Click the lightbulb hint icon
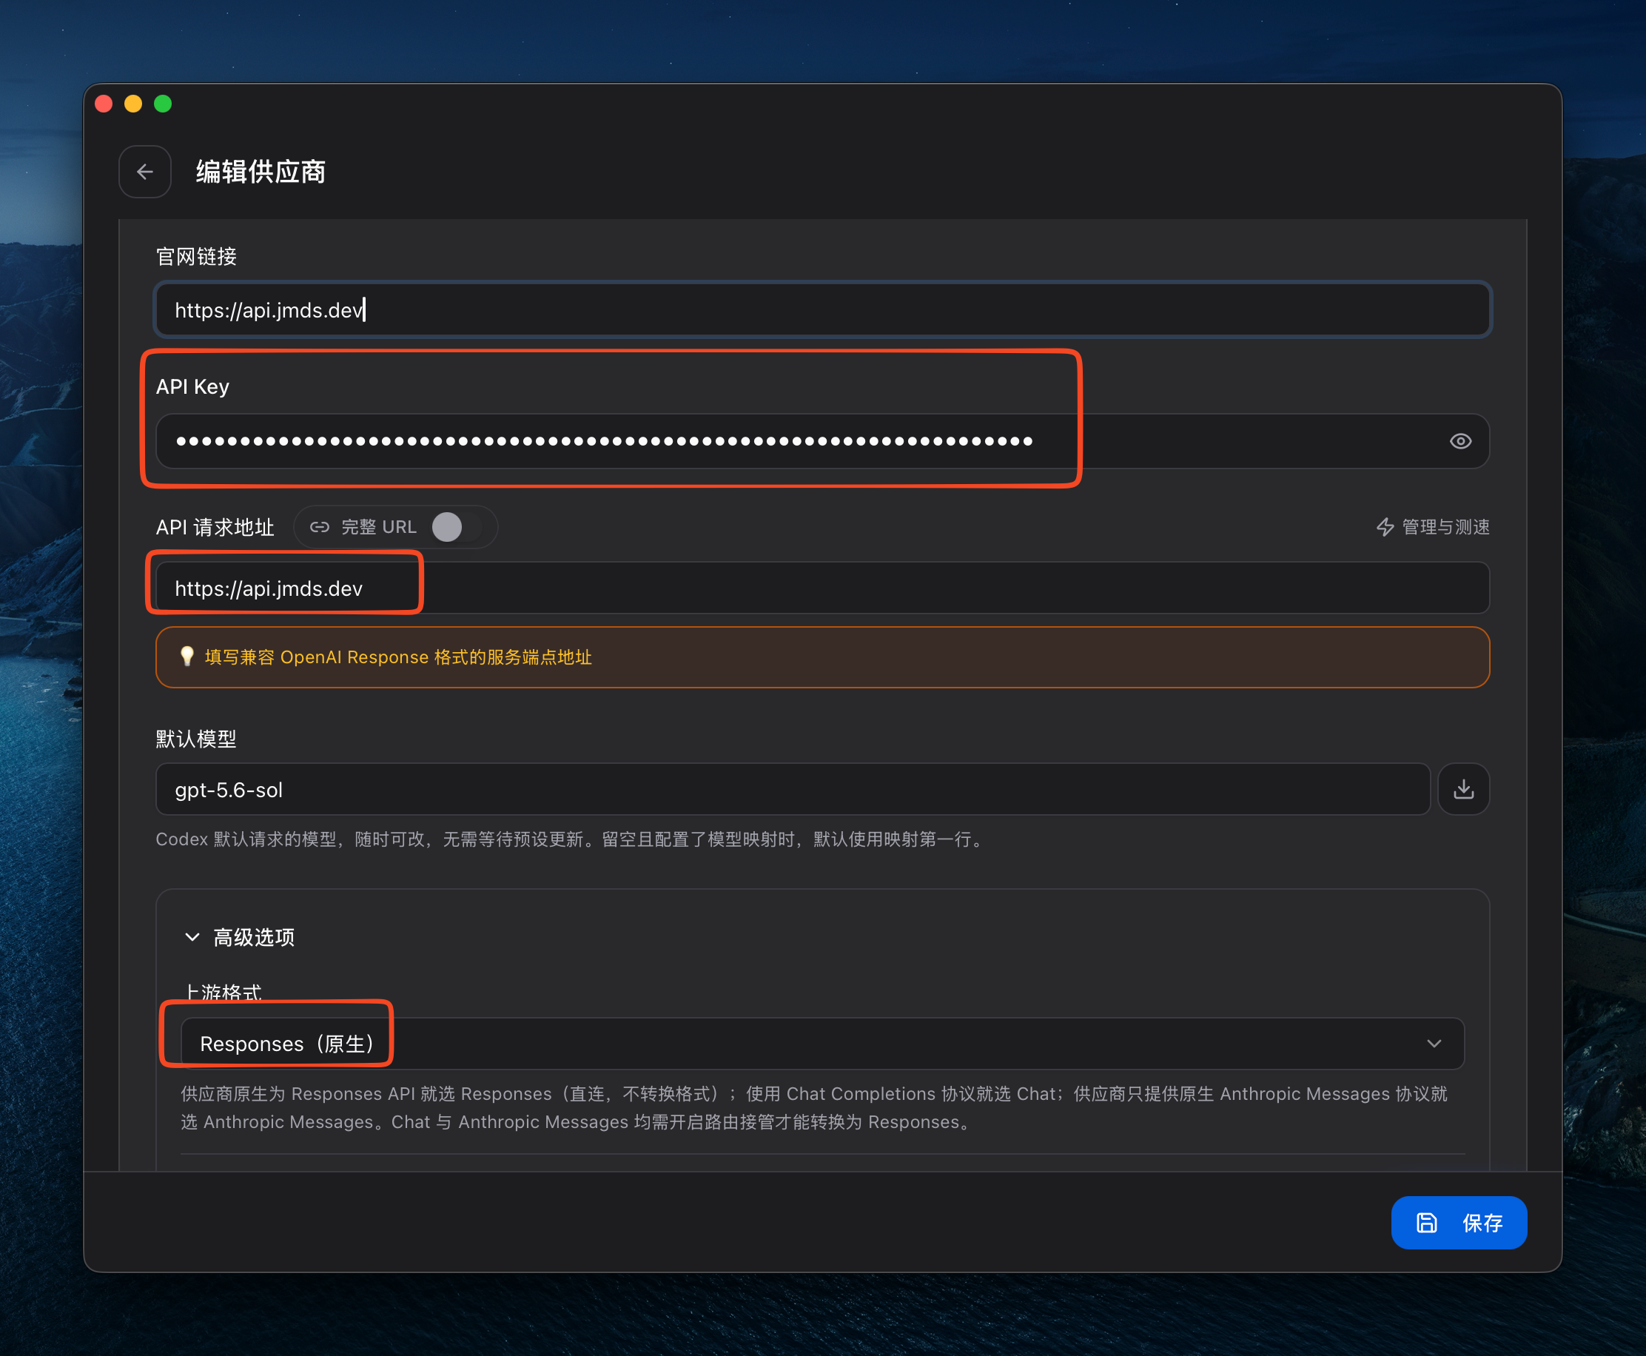The image size is (1646, 1356). [x=187, y=657]
